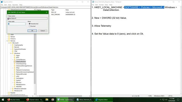Open Registry Editor File menu
The width and height of the screenshot is (182, 102).
(x=2, y=5)
